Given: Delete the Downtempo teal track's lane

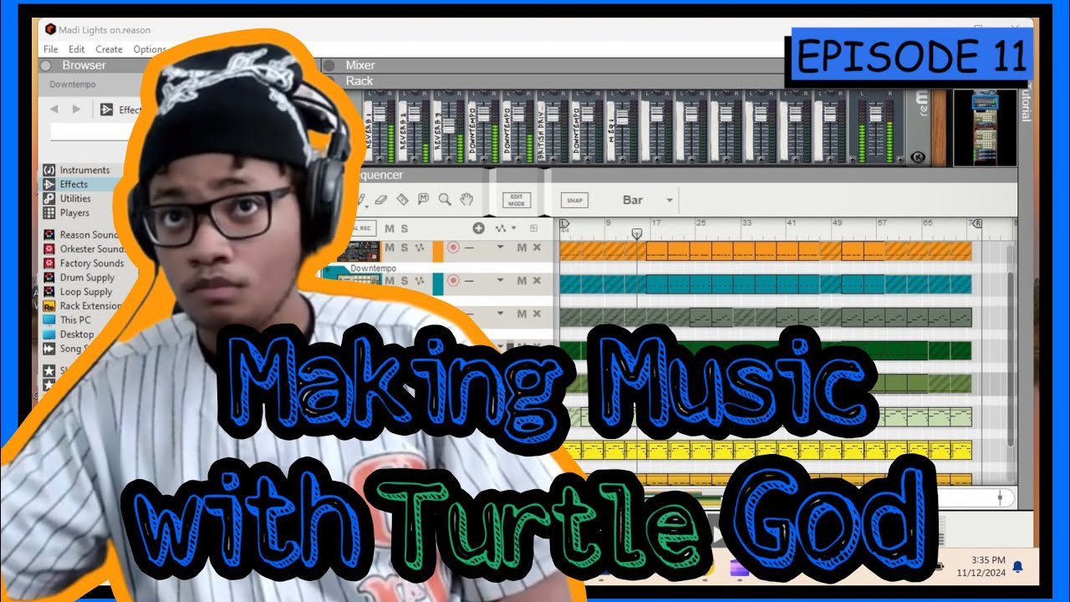Looking at the screenshot, I should 537,280.
